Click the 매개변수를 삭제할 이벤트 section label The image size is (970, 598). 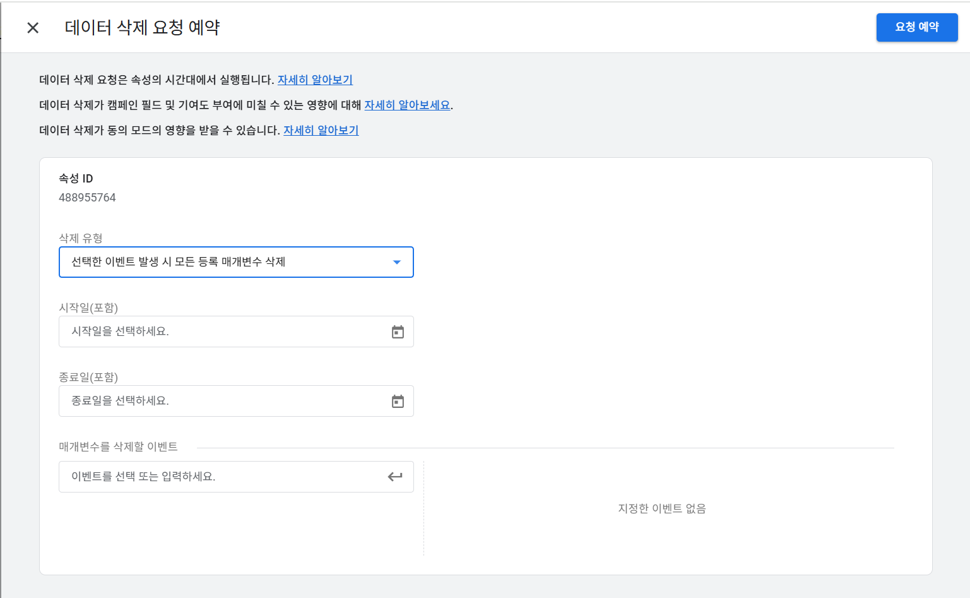118,446
